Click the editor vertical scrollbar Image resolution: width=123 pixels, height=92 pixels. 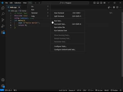[x=122, y=44]
